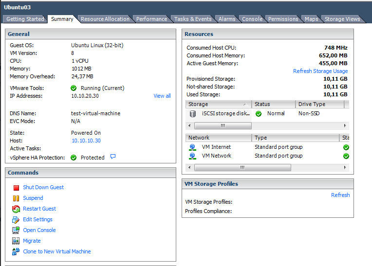Click the IP address 10.10.20.30 value

click(x=85, y=96)
